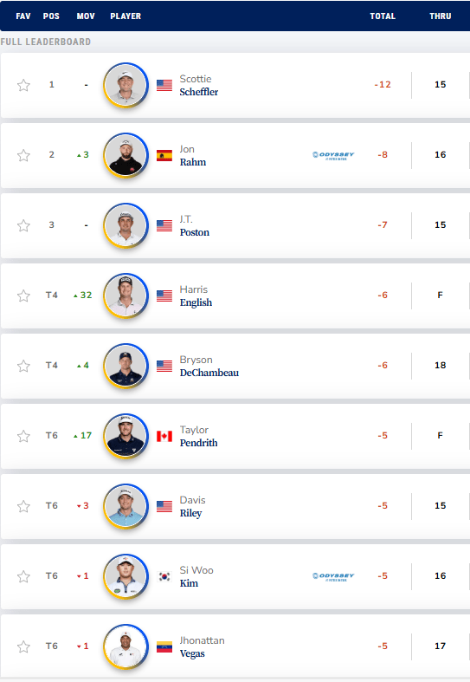Click Bryson DeChambeau's player portrait
The width and height of the screenshot is (470, 682).
[x=126, y=366]
